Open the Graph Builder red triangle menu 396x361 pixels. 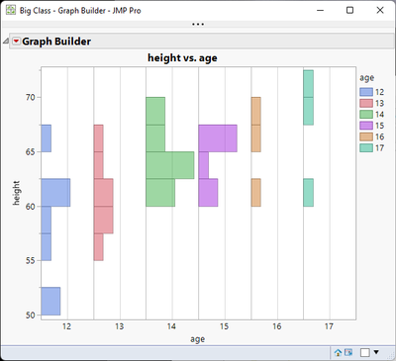[16, 42]
